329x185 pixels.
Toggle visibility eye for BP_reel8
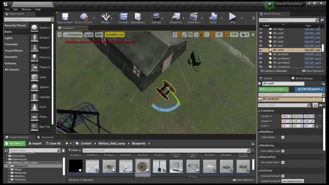[x=261, y=50]
